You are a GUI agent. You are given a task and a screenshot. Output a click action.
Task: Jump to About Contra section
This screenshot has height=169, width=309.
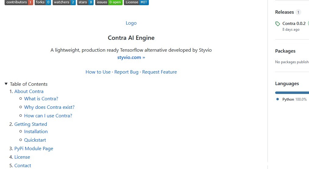(29, 91)
